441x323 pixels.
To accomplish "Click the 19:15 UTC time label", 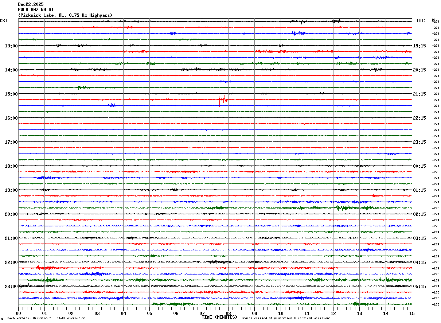I will click(x=419, y=46).
